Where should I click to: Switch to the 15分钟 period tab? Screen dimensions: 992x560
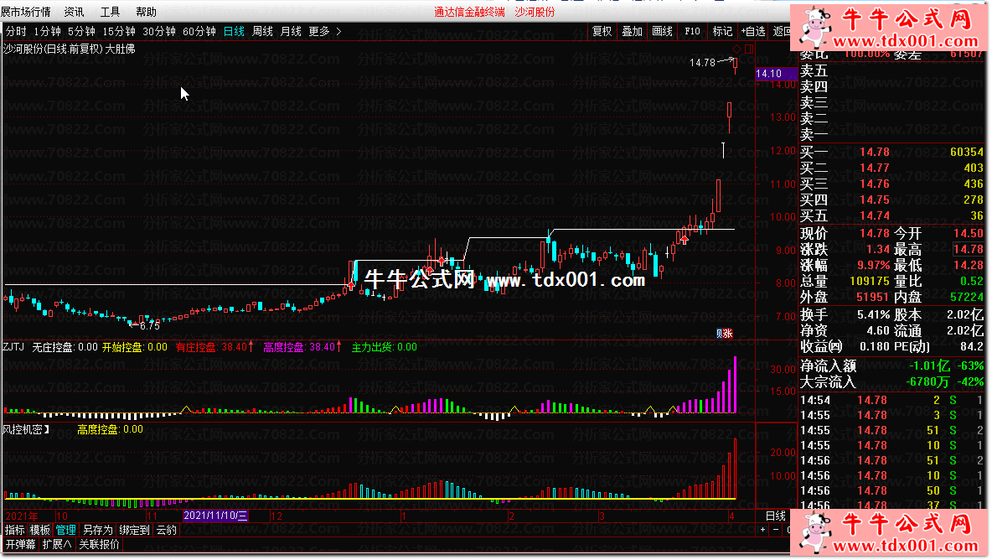click(119, 31)
